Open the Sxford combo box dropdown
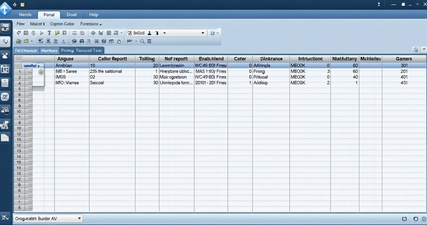The height and width of the screenshot is (225, 427). pos(203,33)
